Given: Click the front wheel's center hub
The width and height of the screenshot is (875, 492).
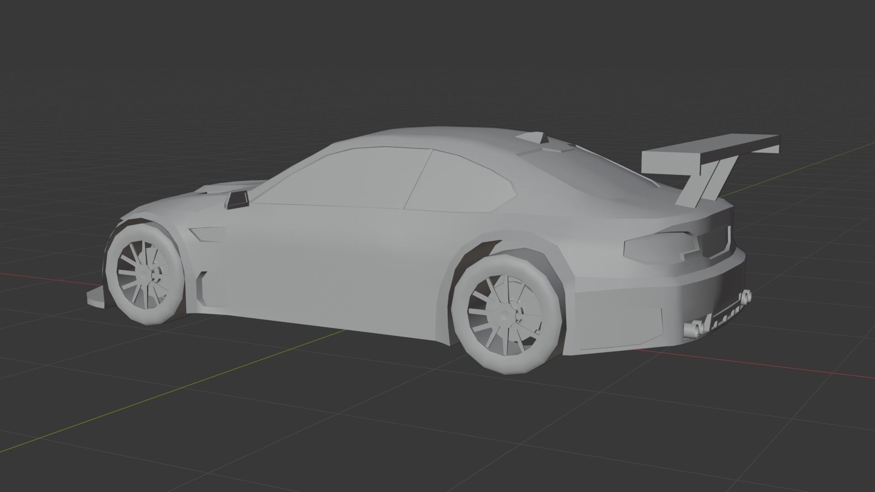Looking at the screenshot, I should point(145,276).
